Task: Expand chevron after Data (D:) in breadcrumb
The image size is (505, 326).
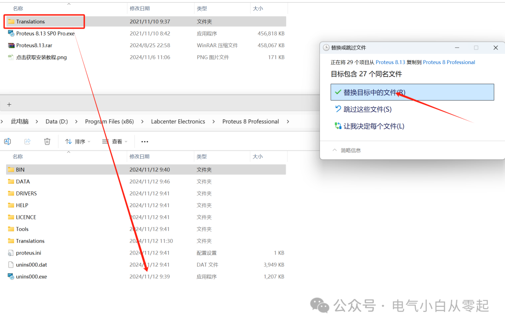Action: (76, 122)
